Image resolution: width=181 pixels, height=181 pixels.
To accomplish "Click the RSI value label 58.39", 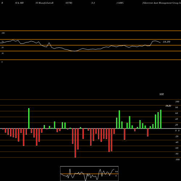I will click(167, 42).
